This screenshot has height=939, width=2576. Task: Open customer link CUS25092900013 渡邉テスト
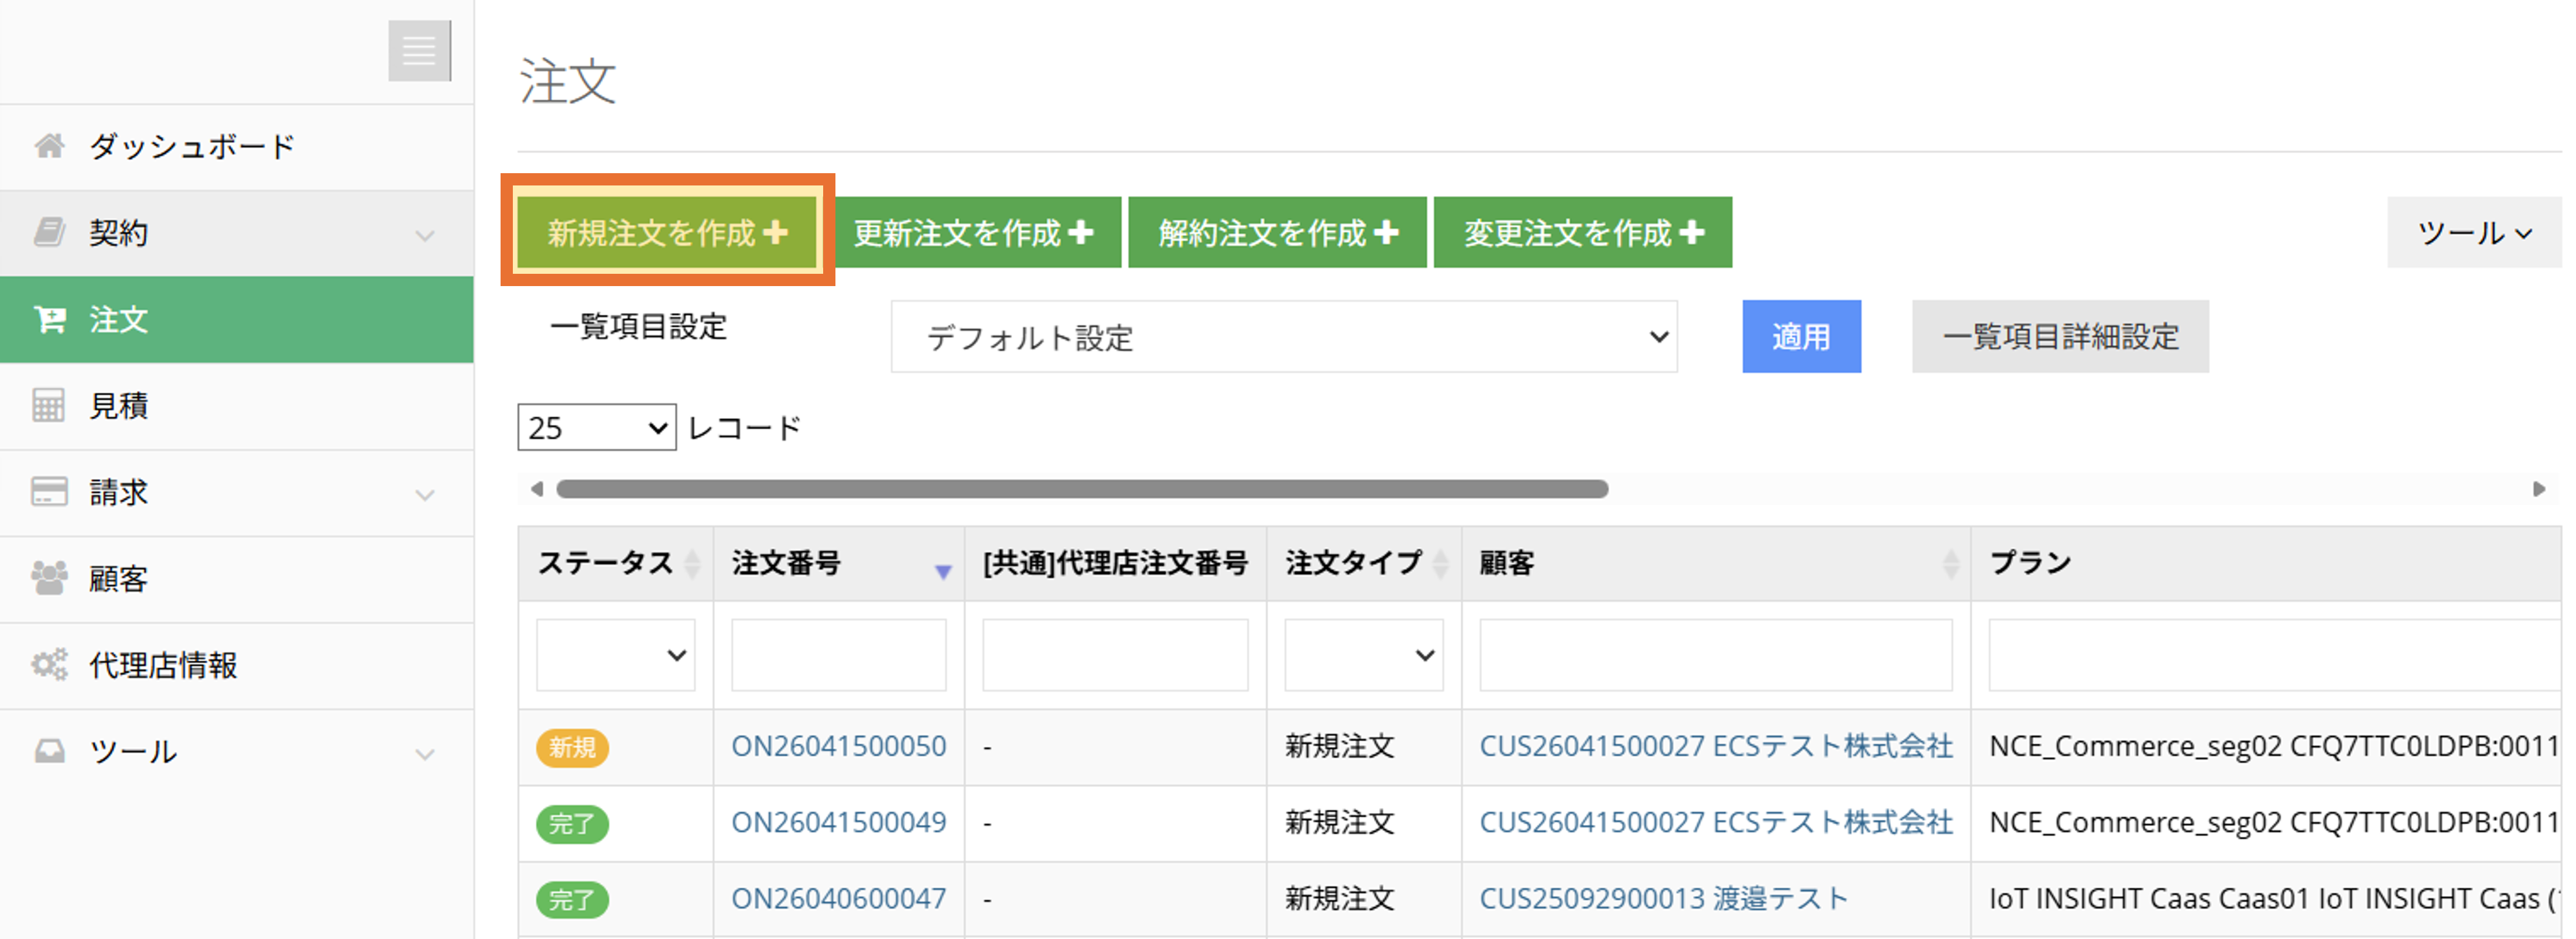tap(1664, 899)
